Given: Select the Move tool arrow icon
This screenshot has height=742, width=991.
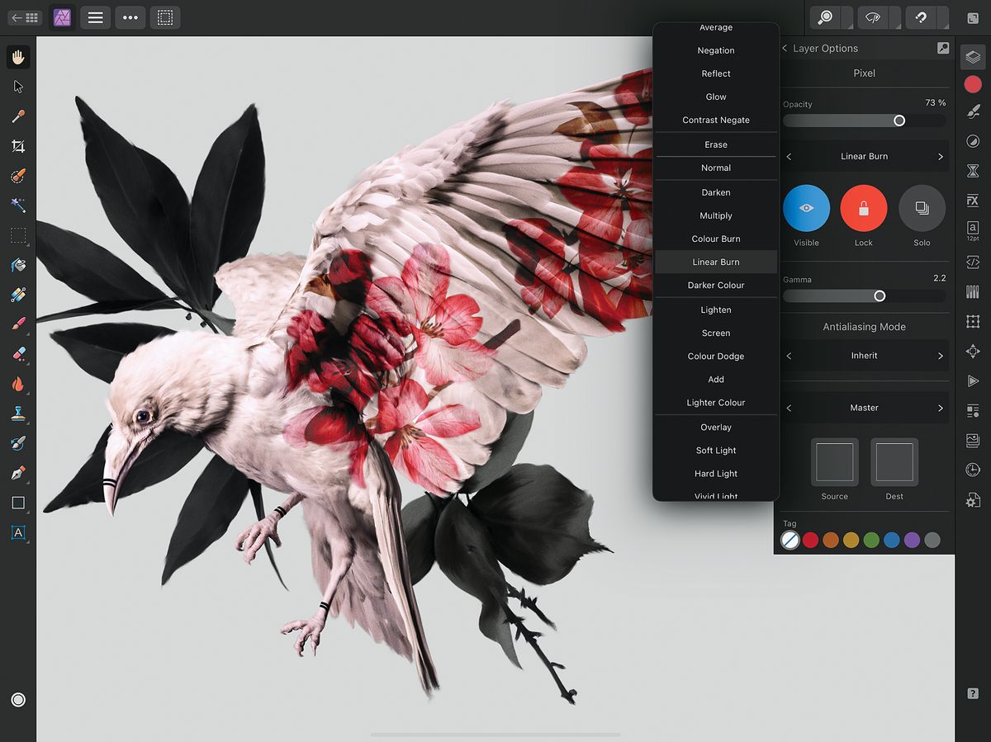Looking at the screenshot, I should (18, 87).
